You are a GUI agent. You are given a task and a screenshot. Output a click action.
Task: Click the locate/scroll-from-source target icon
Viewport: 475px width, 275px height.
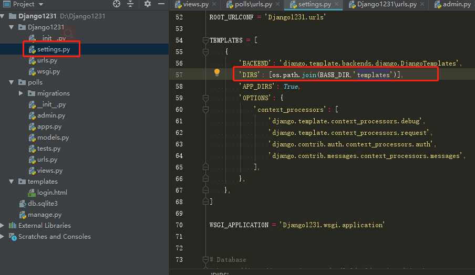[x=117, y=4]
